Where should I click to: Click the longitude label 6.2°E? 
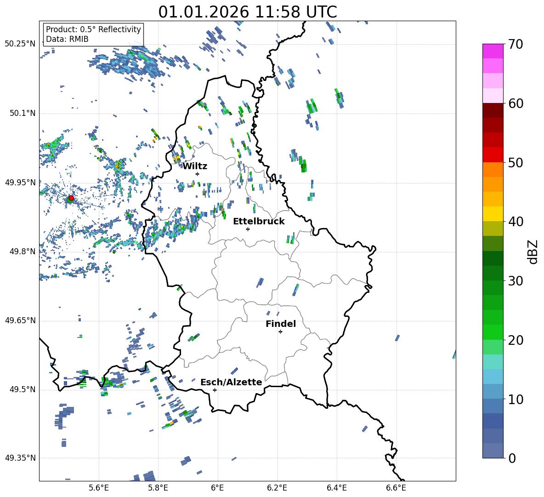tap(277, 488)
